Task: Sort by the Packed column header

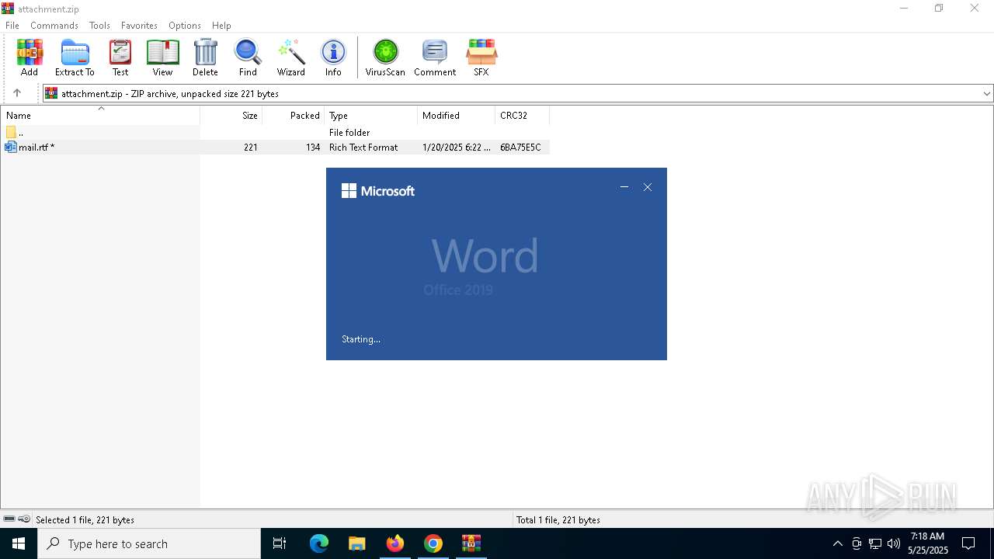Action: (294, 115)
